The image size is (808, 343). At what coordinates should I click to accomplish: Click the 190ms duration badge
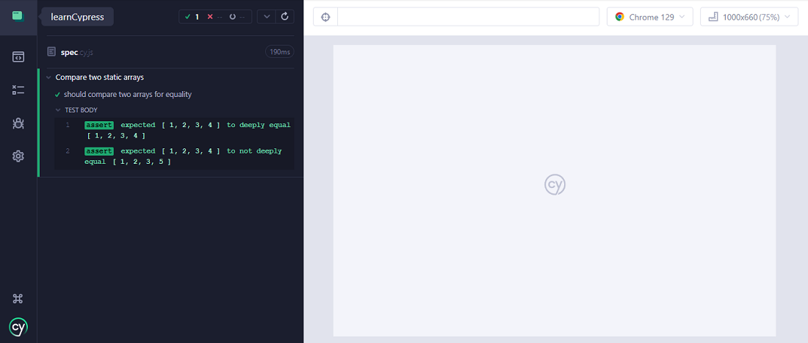280,51
